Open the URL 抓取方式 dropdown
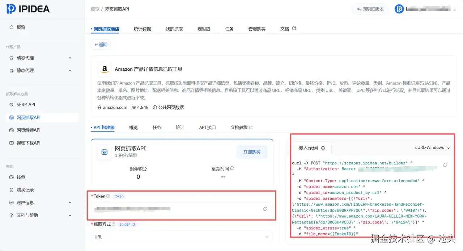 pyautogui.click(x=181, y=237)
